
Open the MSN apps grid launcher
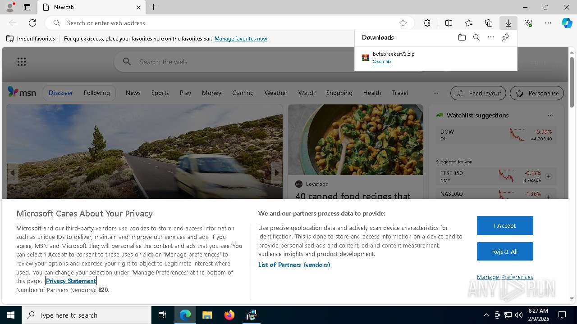[x=21, y=62]
